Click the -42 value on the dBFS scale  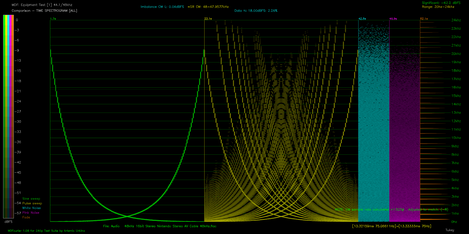click(x=18, y=162)
